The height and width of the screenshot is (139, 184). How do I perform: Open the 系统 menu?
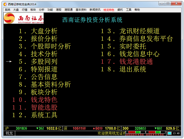(7, 10)
